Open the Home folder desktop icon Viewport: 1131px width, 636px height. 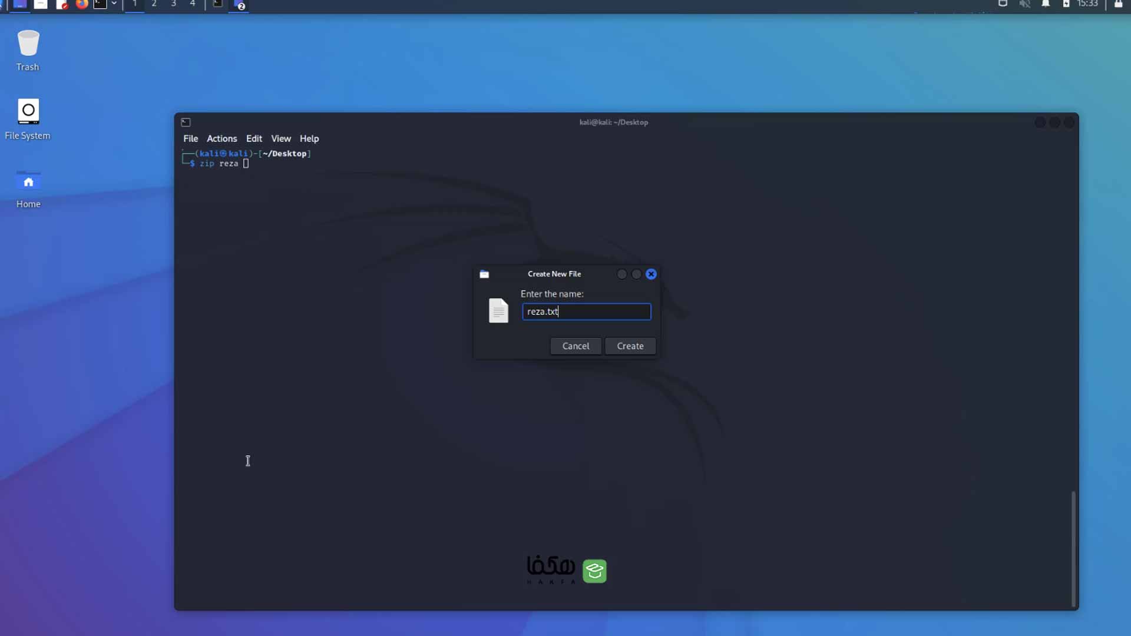click(28, 188)
